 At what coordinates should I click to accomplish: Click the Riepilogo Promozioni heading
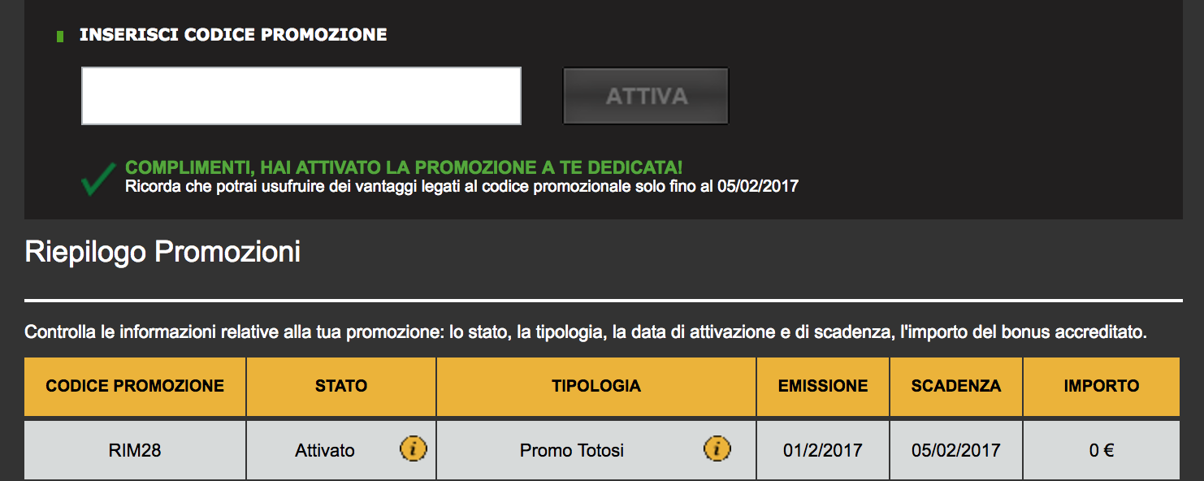click(x=162, y=253)
